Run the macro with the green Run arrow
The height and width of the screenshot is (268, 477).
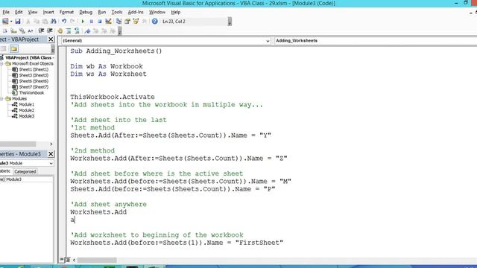point(83,22)
